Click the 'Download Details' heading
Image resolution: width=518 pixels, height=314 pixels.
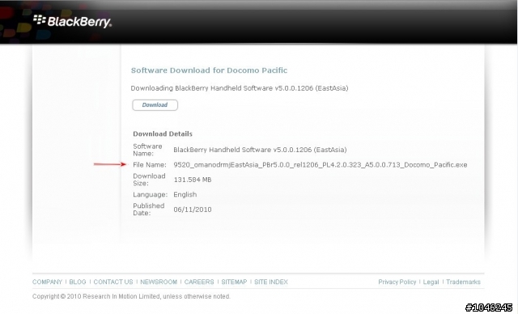click(x=163, y=134)
